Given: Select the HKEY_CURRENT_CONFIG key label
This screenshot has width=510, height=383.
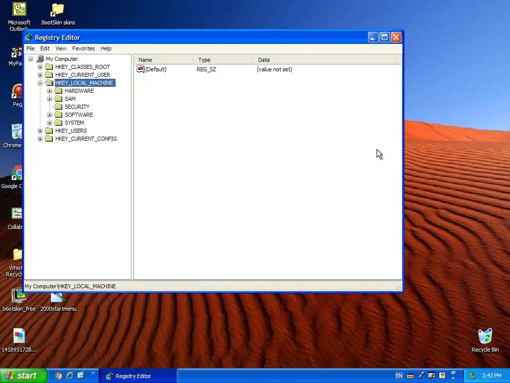Looking at the screenshot, I should (86, 139).
